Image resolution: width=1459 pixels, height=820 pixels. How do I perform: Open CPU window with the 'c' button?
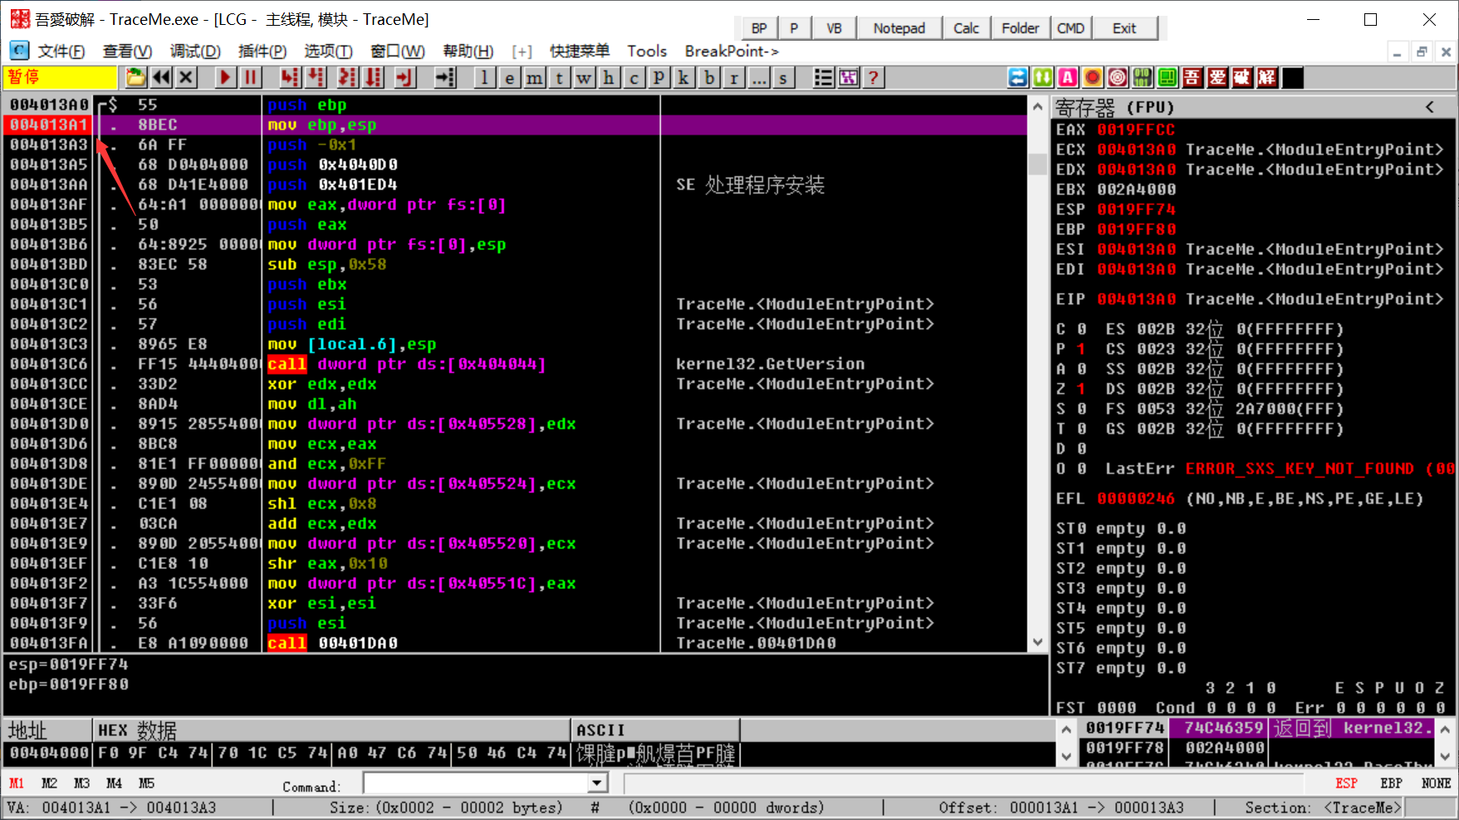pyautogui.click(x=634, y=78)
